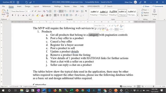Open the font color dropdown arrow

click(x=45, y=15)
